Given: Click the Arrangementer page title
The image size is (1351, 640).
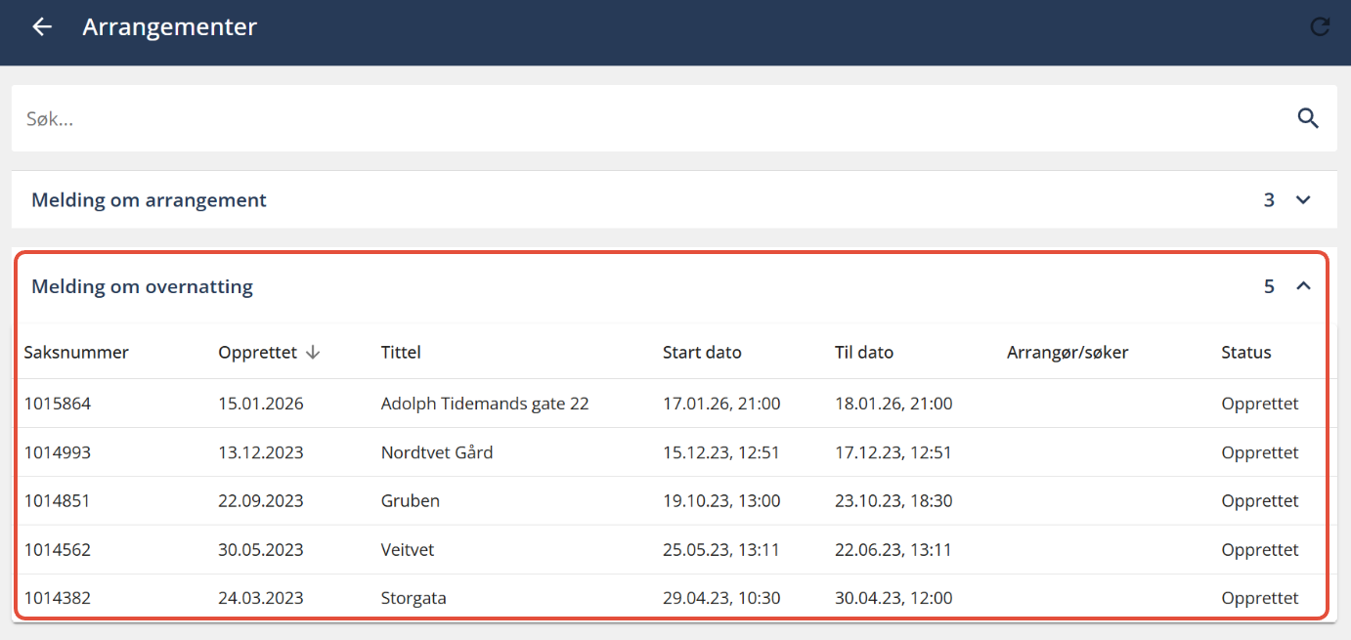Looking at the screenshot, I should pyautogui.click(x=169, y=26).
